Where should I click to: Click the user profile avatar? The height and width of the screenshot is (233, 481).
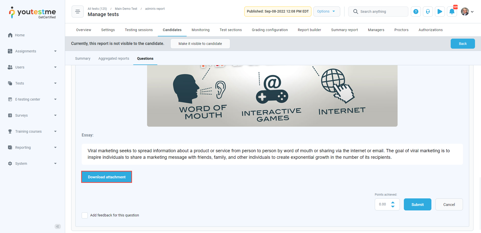[x=465, y=12]
